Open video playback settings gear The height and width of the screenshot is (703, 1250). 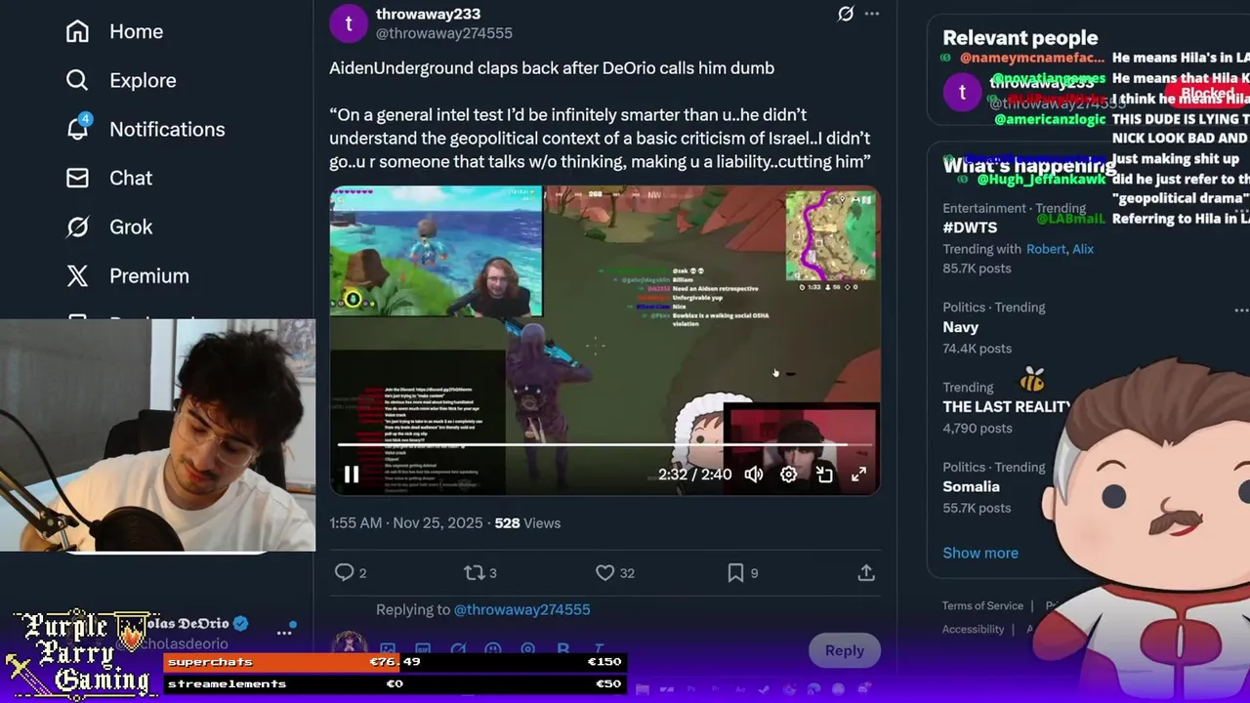point(788,475)
